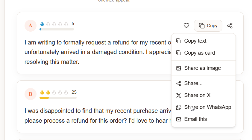Viewport: 252px width, 140px height.
Task: Click the WhatsApp logo icon in the menu
Action: (179, 107)
